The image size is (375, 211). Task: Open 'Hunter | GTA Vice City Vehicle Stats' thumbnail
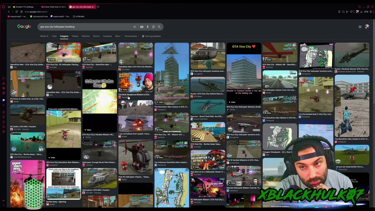pos(208,84)
